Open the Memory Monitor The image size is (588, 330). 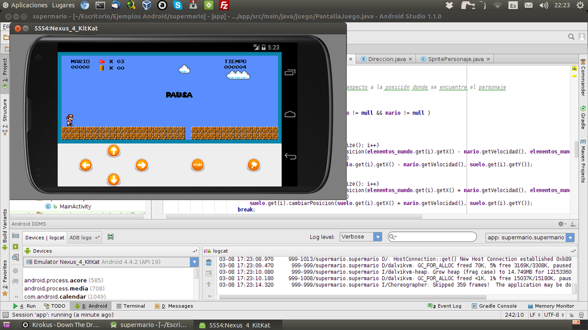(550, 306)
